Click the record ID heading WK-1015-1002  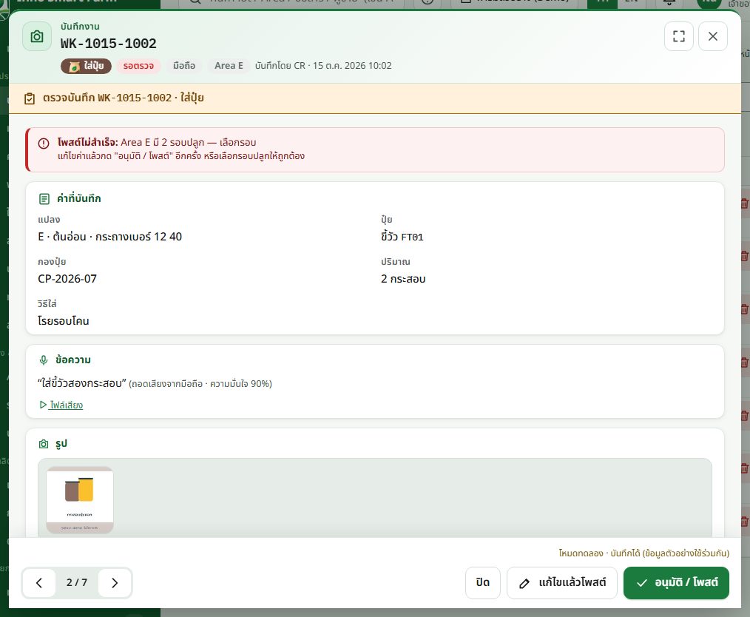109,44
